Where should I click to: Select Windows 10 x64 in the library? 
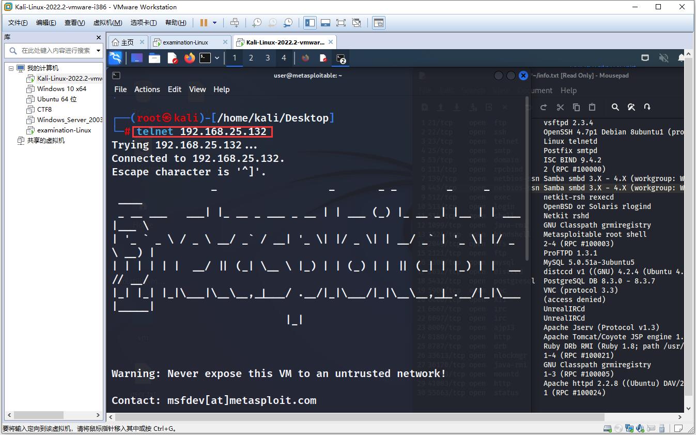(x=61, y=89)
